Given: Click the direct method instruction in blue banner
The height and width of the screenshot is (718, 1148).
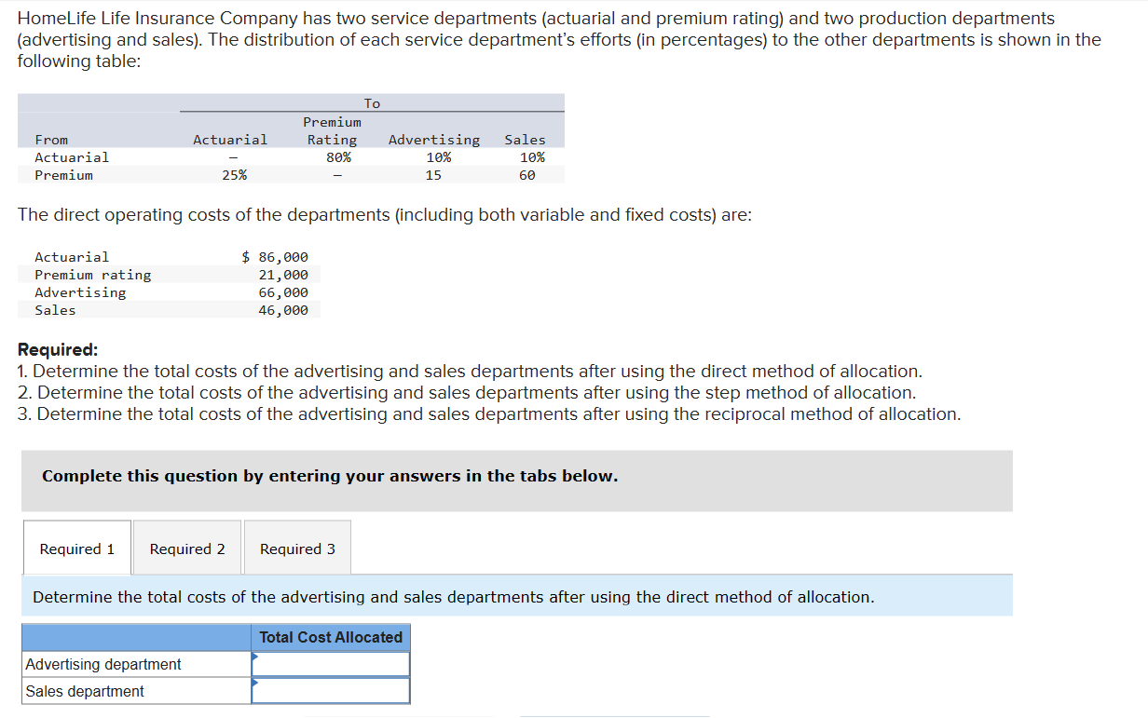Looking at the screenshot, I should (454, 597).
